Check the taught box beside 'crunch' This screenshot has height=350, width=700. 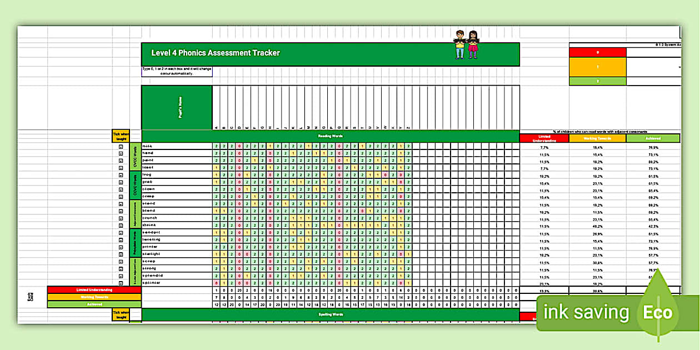(x=121, y=218)
